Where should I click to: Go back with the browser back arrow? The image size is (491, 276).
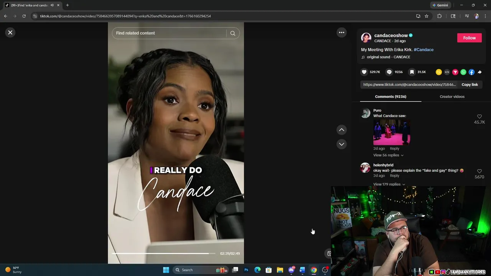5,16
